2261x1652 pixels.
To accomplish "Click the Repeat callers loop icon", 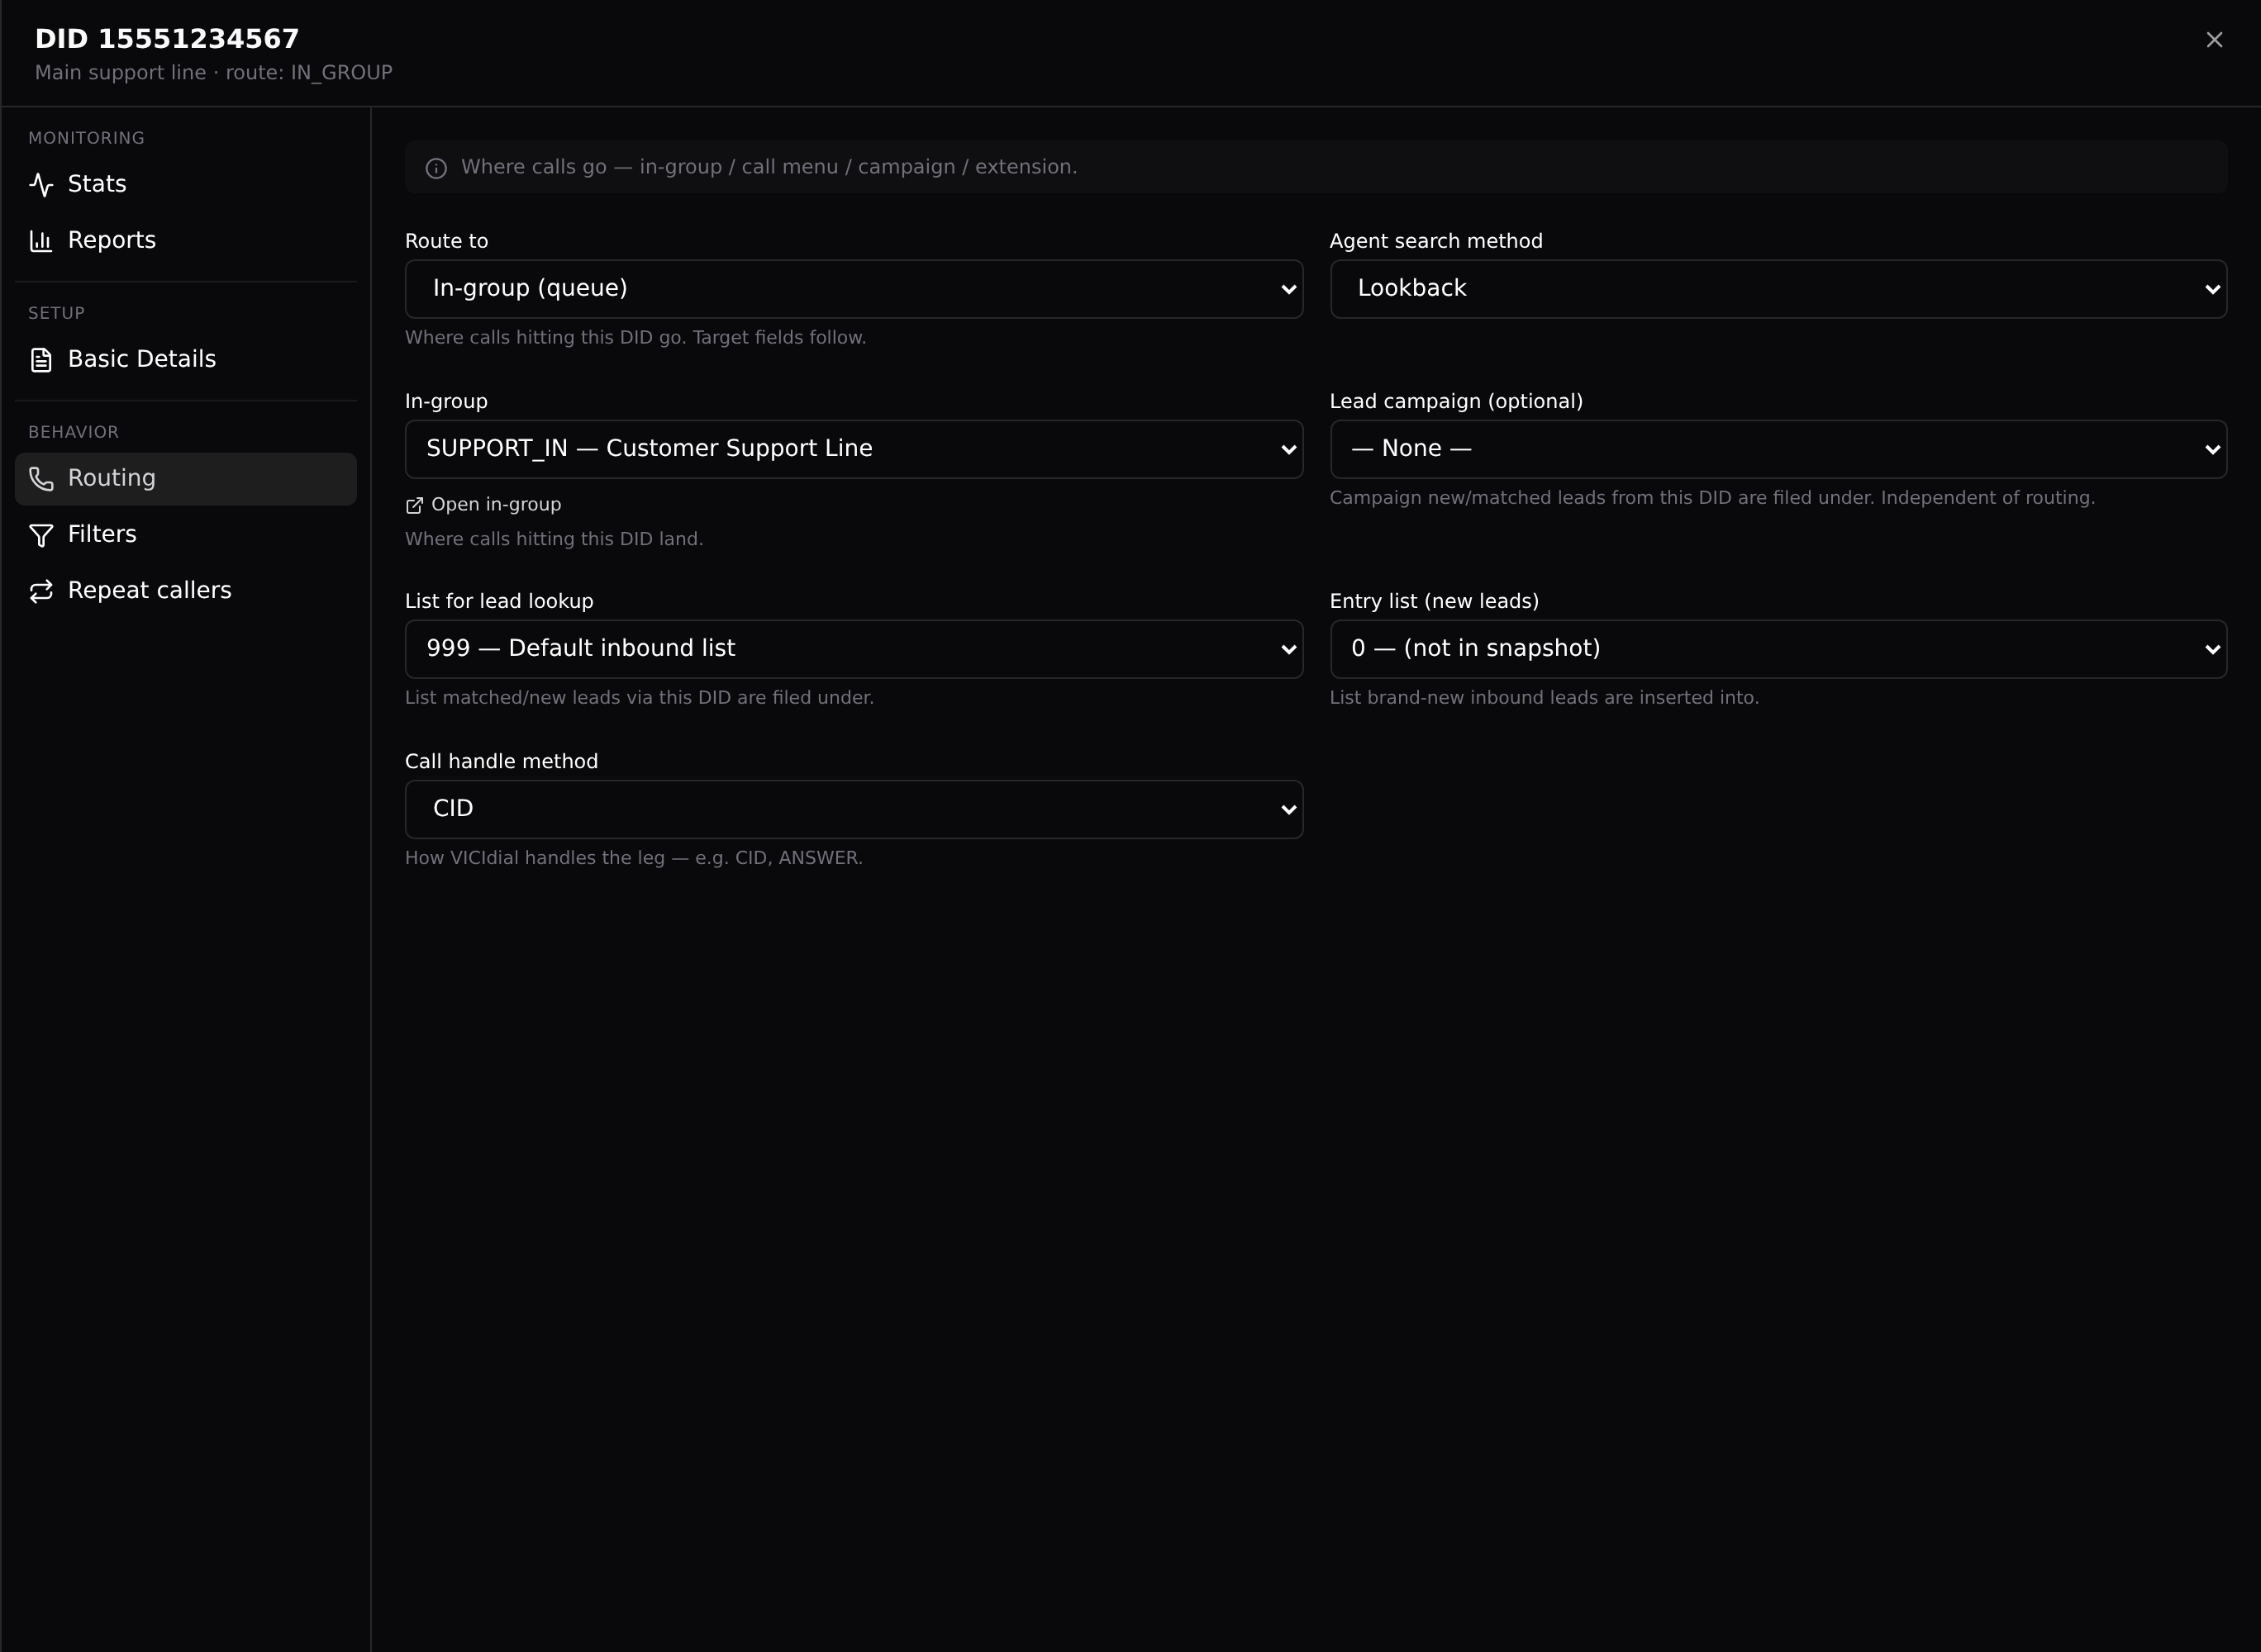I will click(41, 591).
